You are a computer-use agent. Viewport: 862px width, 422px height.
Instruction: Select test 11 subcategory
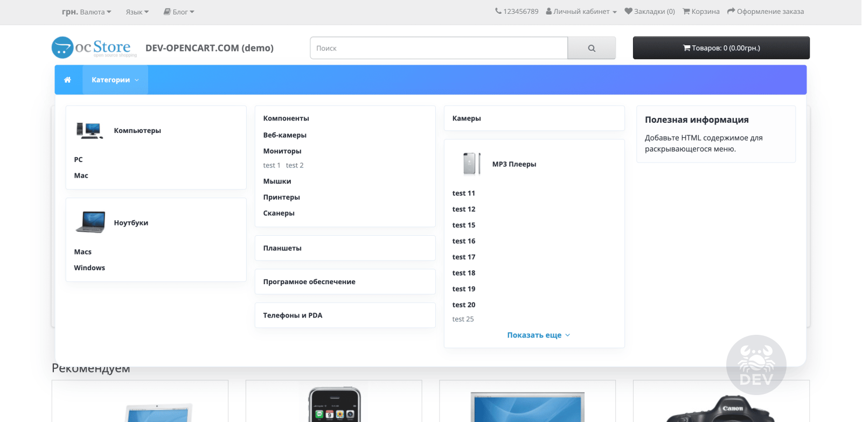pyautogui.click(x=464, y=193)
